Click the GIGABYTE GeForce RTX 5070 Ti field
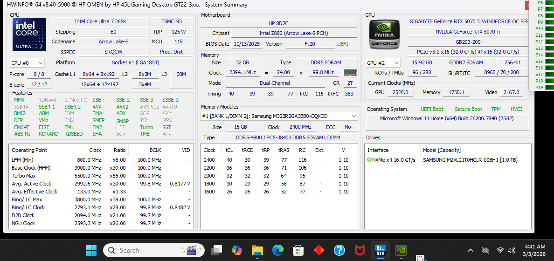Image resolution: width=554 pixels, height=261 pixels. [468, 21]
